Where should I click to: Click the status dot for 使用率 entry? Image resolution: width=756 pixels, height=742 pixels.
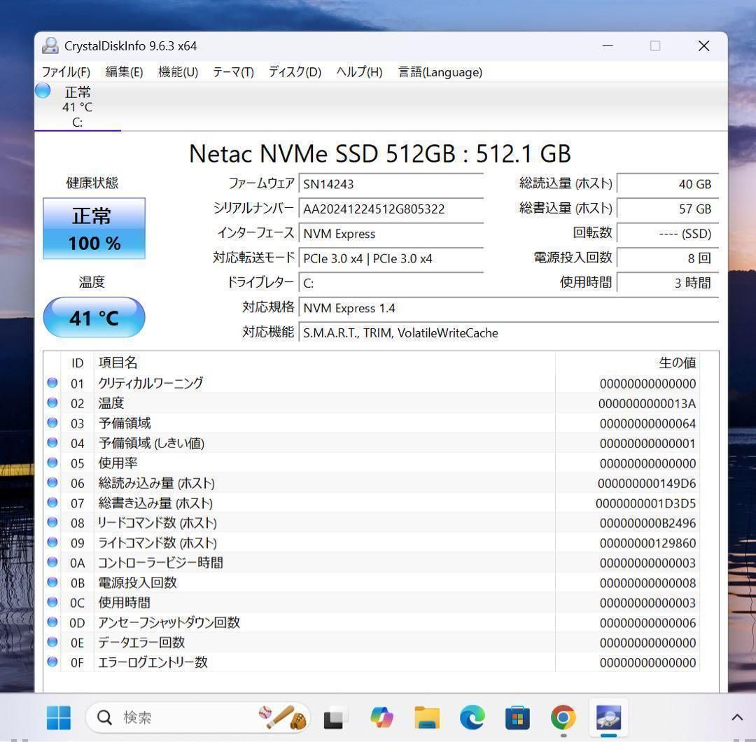[52, 462]
